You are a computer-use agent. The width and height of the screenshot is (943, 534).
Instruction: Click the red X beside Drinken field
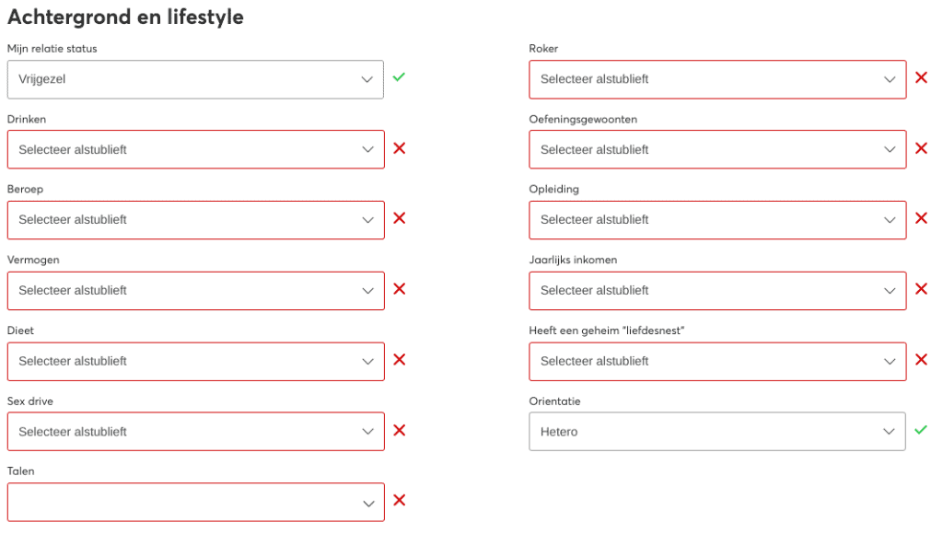(400, 148)
